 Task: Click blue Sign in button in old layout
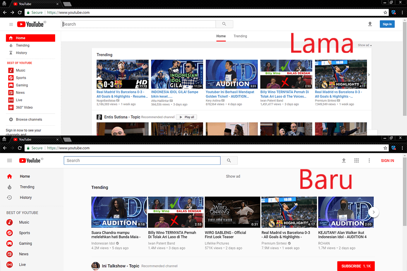(x=387, y=24)
